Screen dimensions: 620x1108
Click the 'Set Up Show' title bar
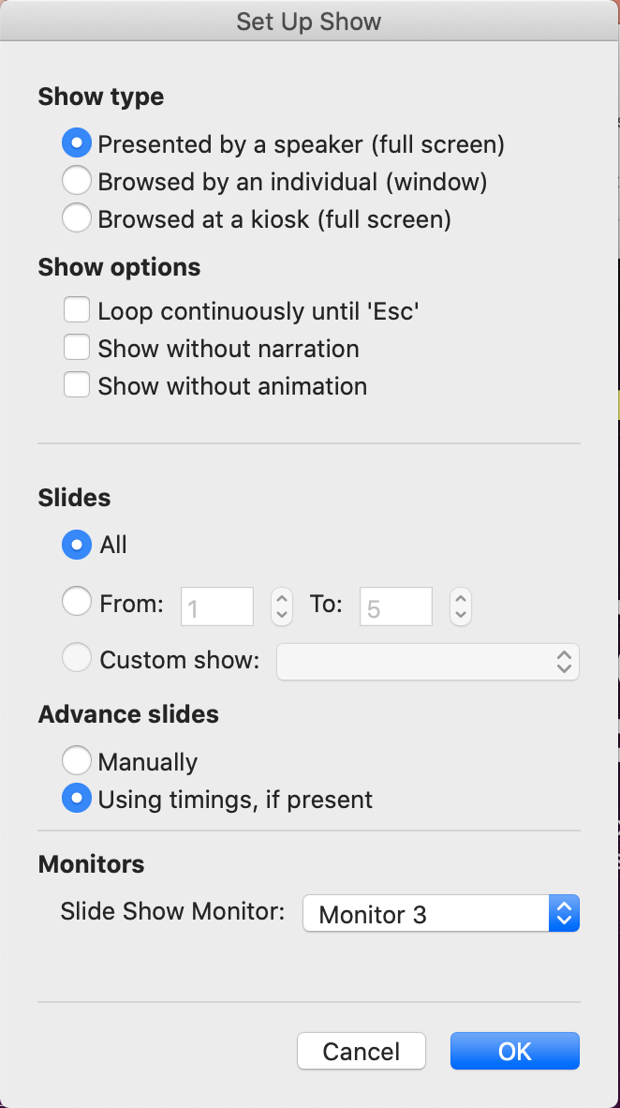point(309,21)
